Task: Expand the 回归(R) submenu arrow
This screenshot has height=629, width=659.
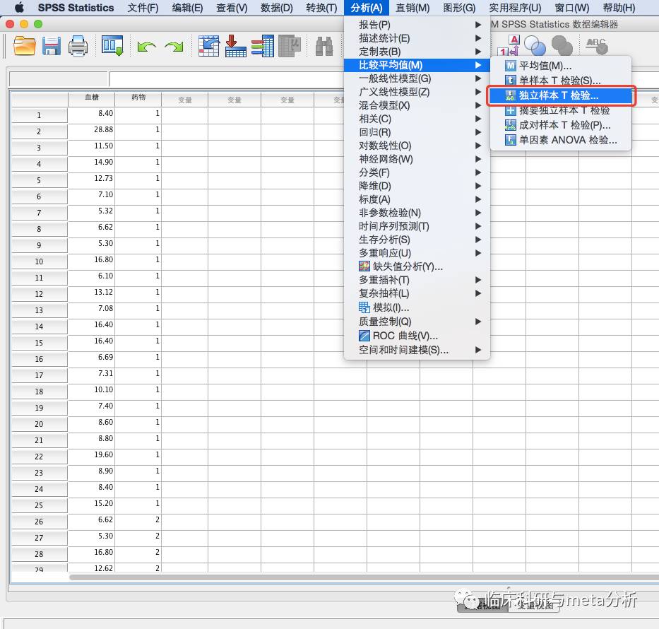Action: [478, 132]
